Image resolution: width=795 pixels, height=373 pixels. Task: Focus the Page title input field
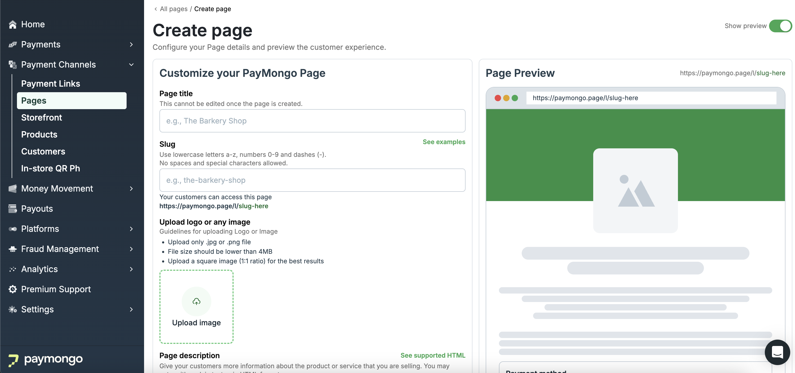click(x=312, y=121)
